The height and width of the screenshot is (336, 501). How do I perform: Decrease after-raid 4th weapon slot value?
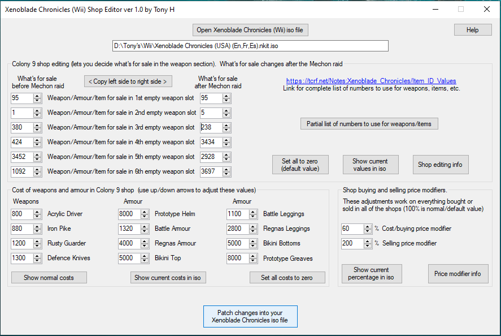click(x=226, y=144)
